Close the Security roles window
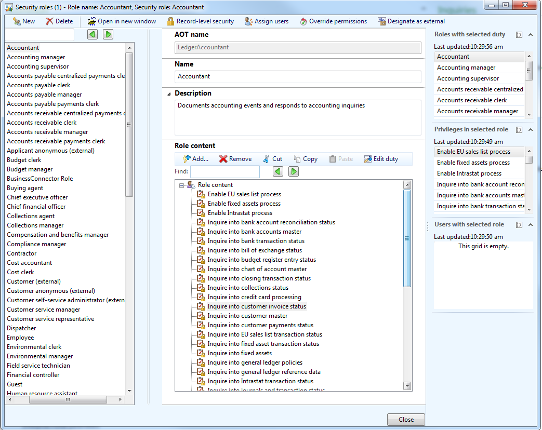Viewport: 542px width, 430px height. click(x=406, y=419)
